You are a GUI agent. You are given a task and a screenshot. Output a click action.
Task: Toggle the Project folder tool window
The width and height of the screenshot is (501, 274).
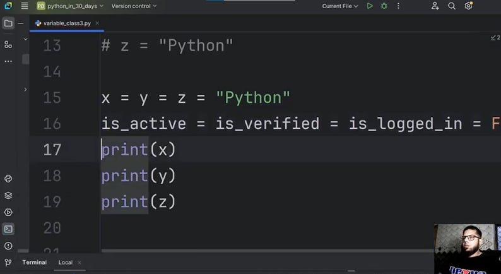(x=8, y=23)
